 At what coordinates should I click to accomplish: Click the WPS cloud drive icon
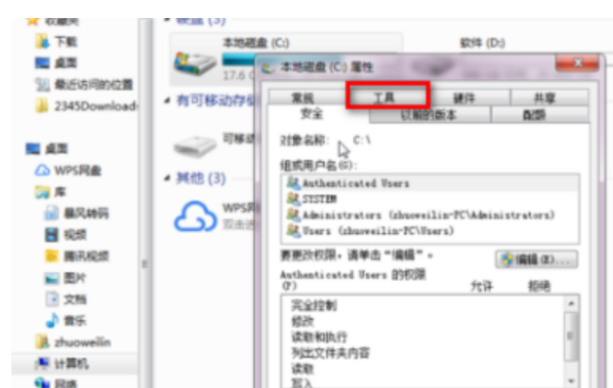(x=195, y=217)
